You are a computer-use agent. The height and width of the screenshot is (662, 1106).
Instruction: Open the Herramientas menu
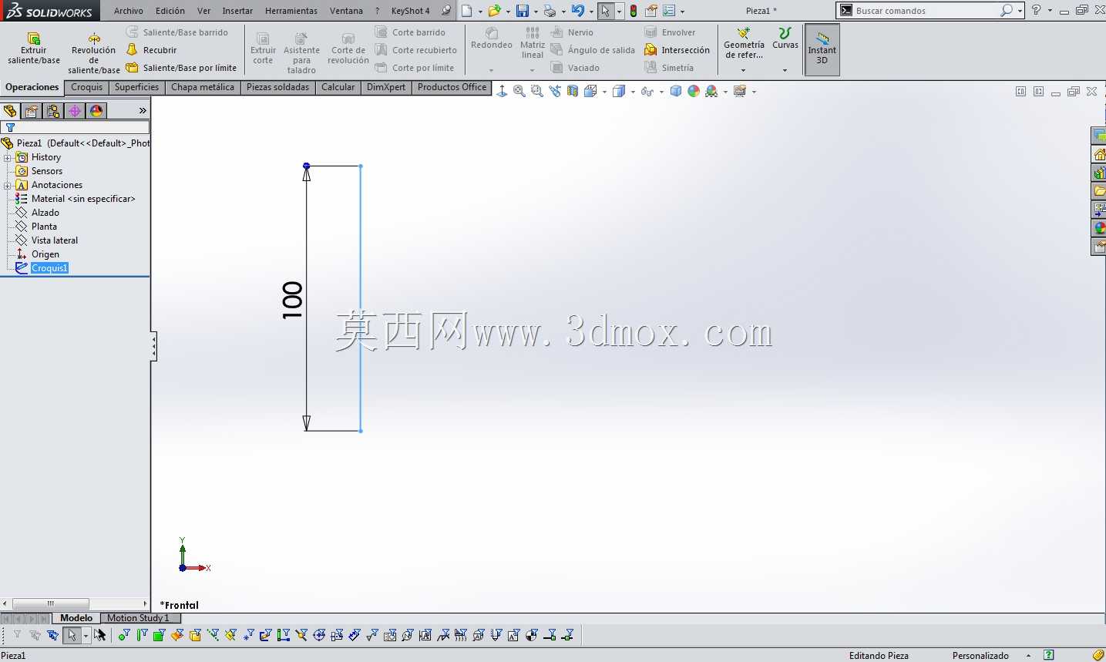point(291,11)
